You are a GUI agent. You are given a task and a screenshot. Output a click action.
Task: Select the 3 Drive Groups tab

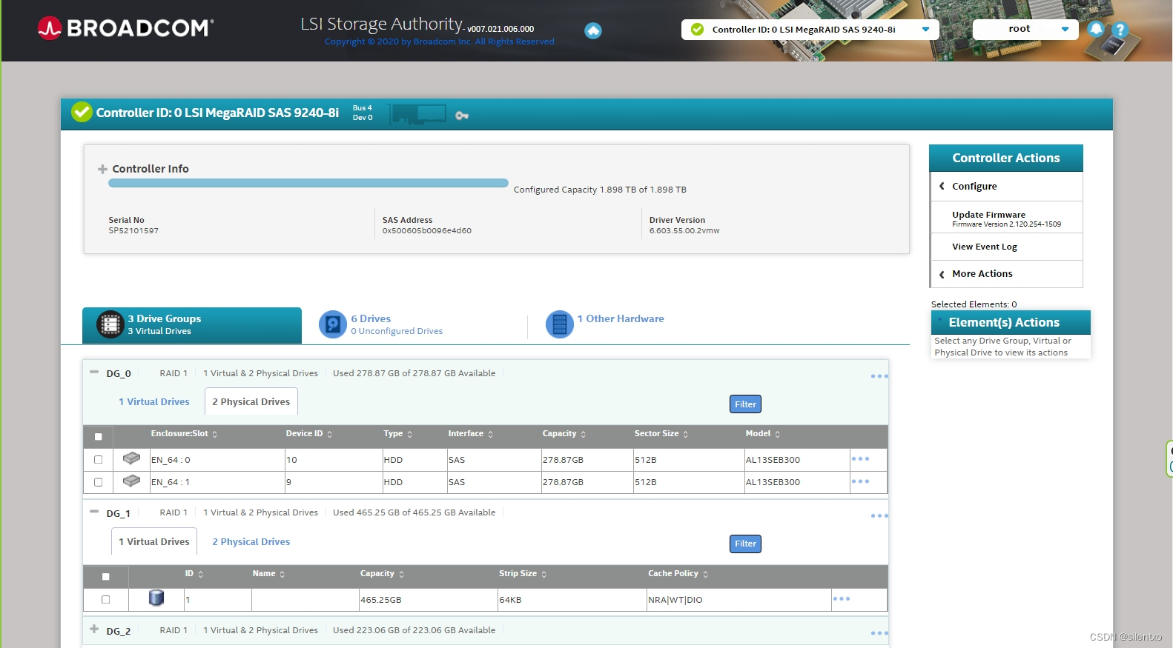[x=192, y=325]
